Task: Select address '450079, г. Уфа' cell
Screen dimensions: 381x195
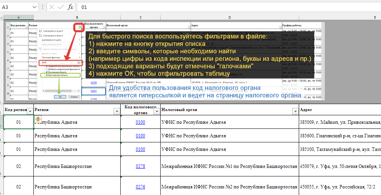Action: [340, 166]
